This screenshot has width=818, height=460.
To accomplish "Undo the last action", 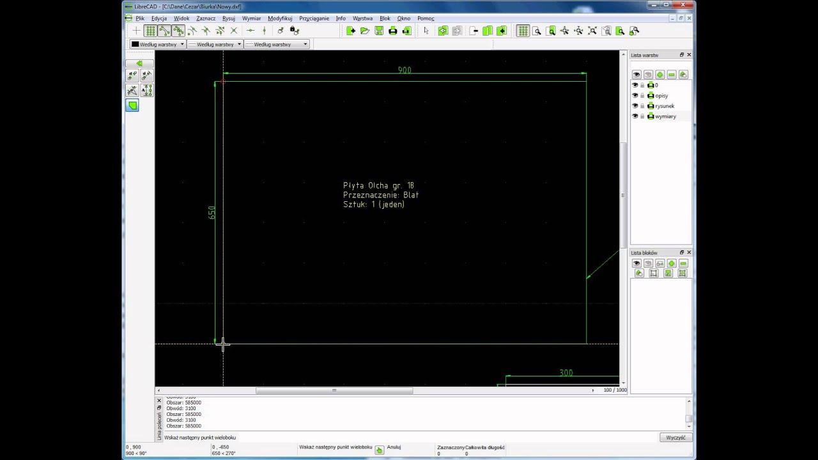I will click(443, 31).
